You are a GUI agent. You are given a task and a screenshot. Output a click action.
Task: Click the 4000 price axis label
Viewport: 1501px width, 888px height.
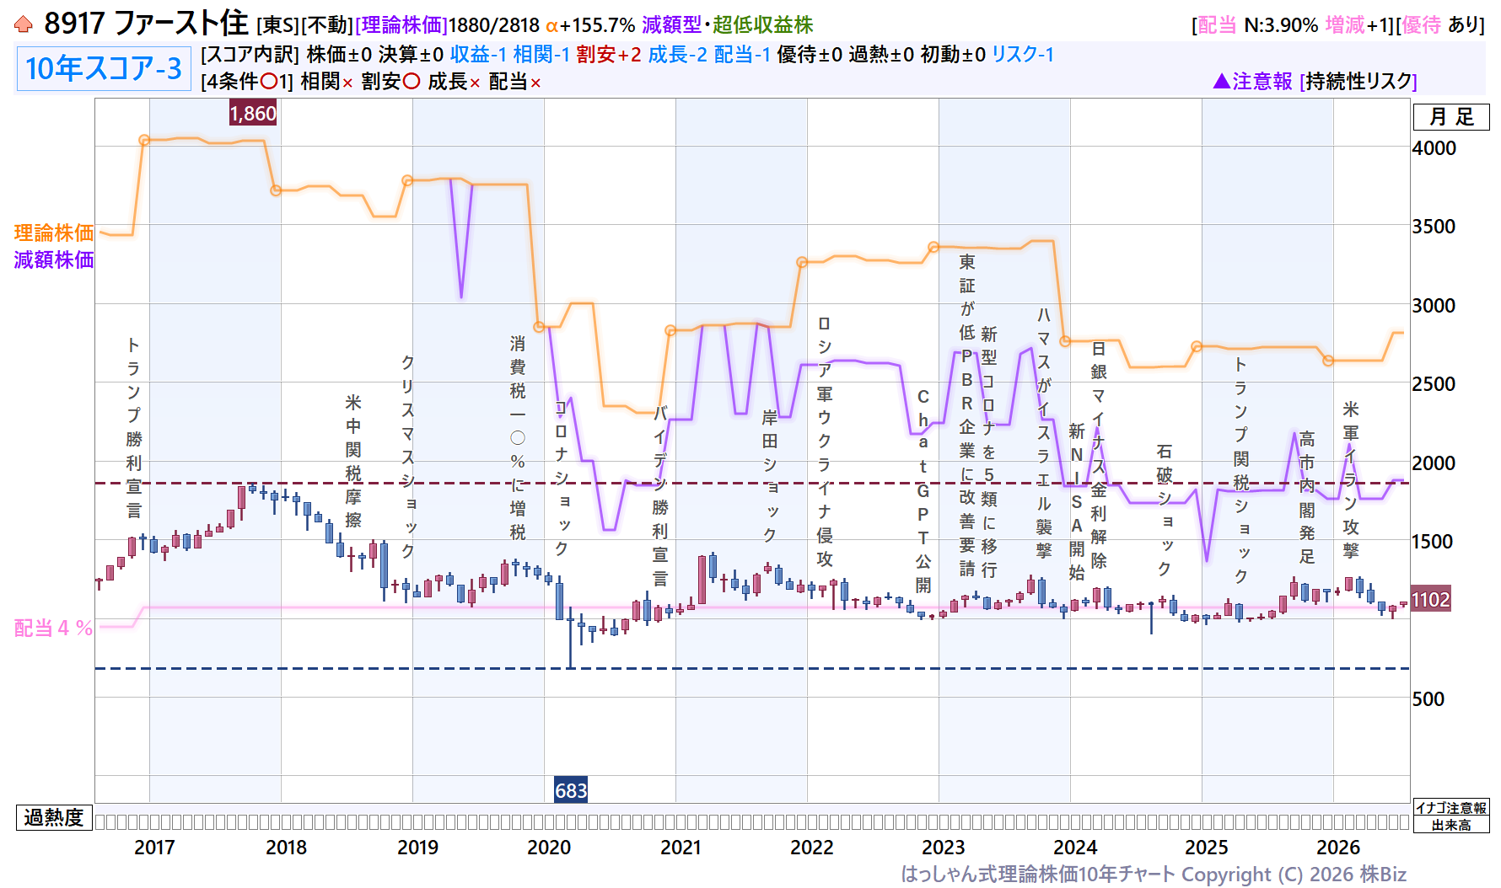1434,147
